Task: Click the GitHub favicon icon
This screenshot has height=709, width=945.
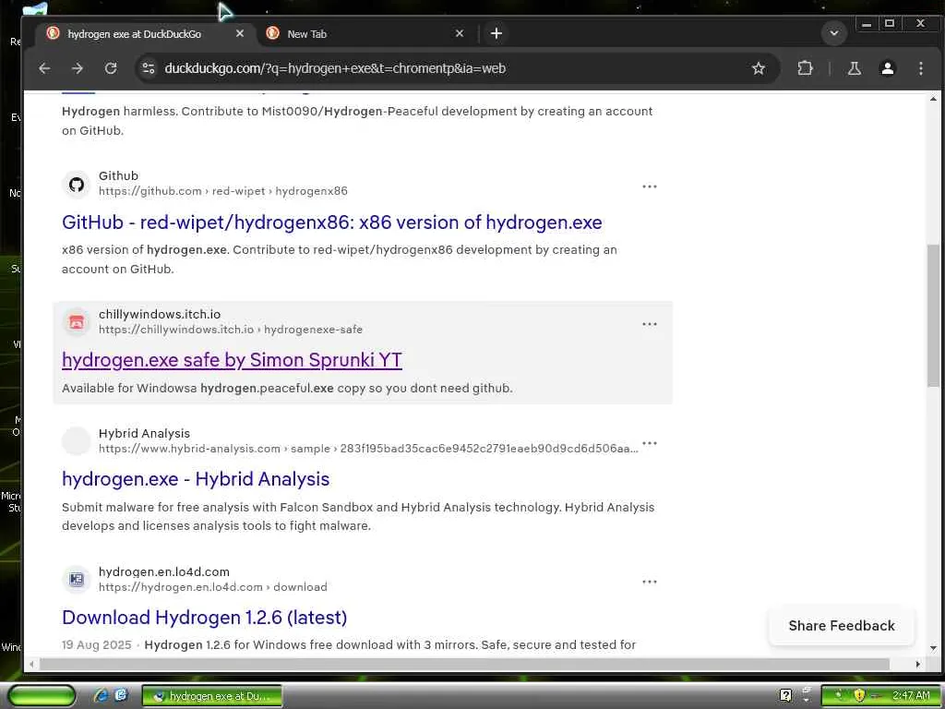Action: tap(77, 184)
